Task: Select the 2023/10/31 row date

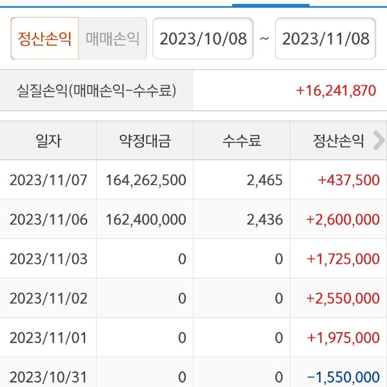Action: point(48,377)
